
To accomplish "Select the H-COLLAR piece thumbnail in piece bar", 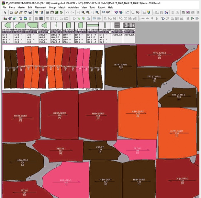I will 56,26.
